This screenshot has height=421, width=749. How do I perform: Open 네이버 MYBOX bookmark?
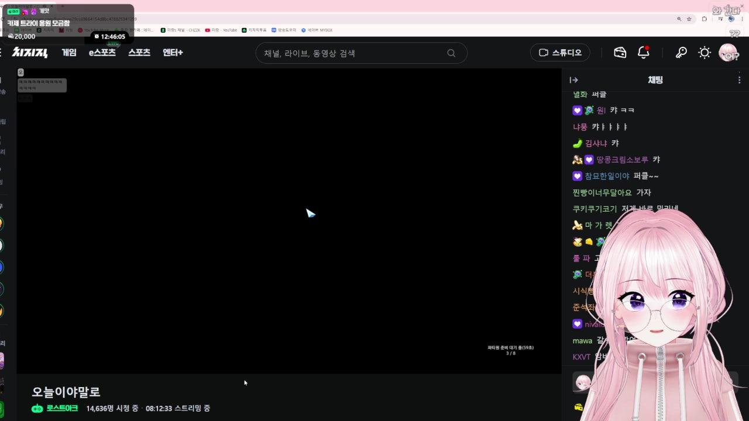click(317, 30)
